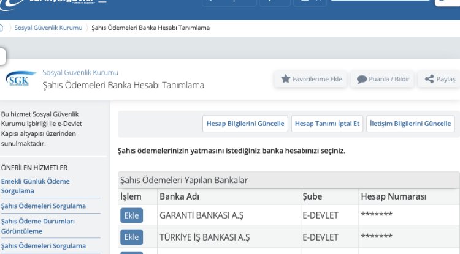Share the page with the Paylaş button

click(440, 79)
